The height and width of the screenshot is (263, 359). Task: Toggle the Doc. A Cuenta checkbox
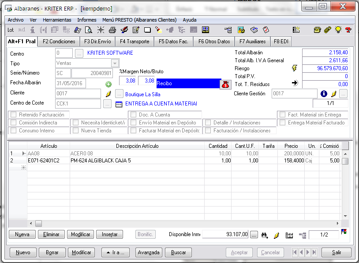click(133, 115)
